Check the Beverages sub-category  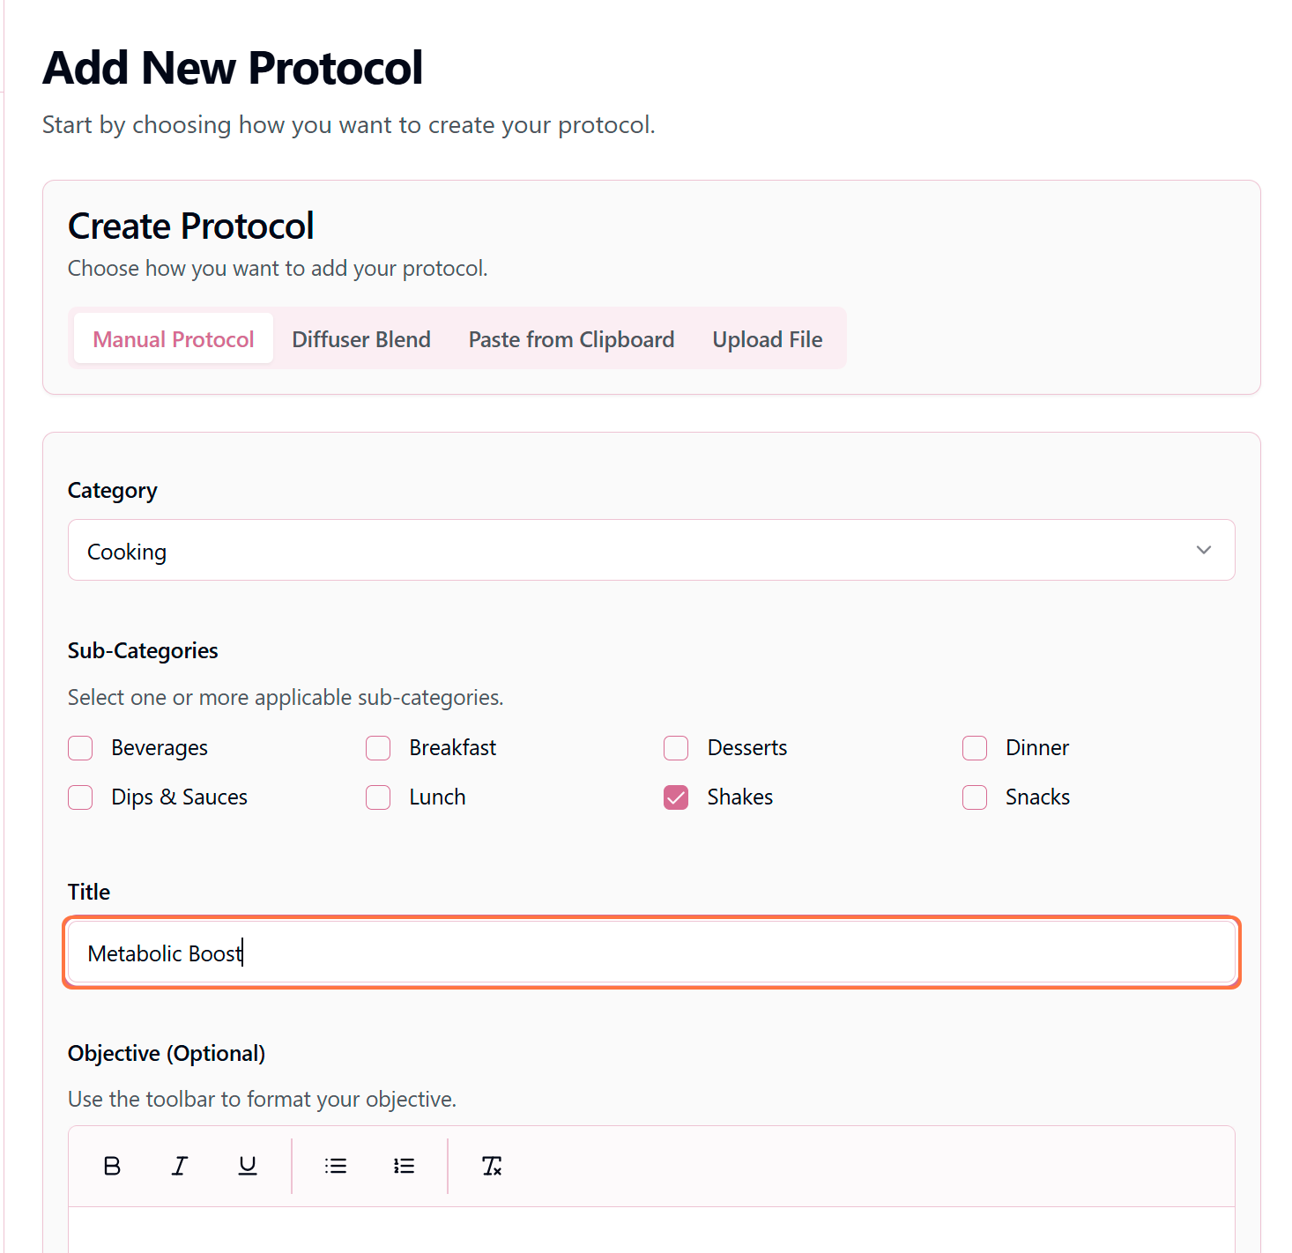[80, 748]
